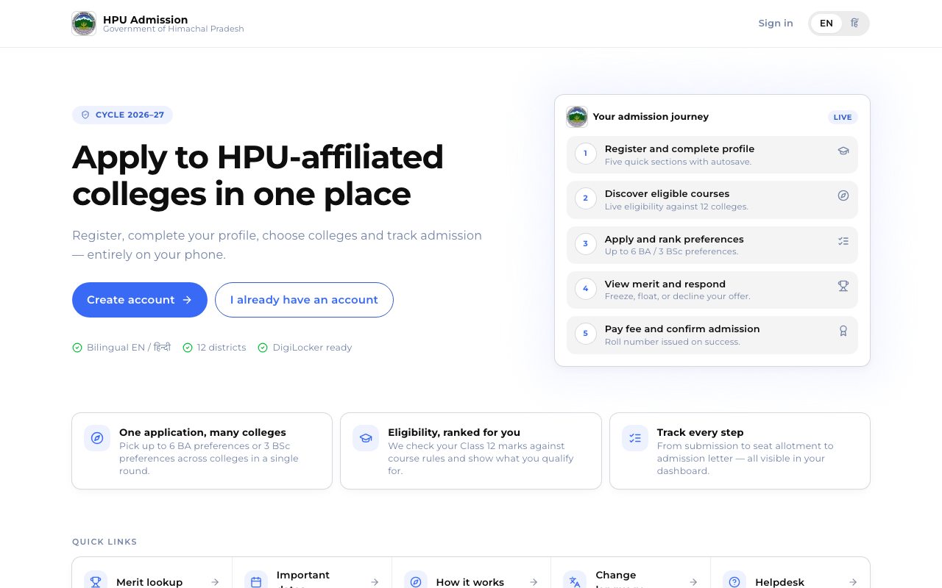Click the HPU crest logo in the header
Screen dimensions: 942x588
[x=84, y=24]
